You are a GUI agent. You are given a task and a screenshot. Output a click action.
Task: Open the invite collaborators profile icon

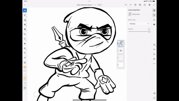(x=140, y=5)
